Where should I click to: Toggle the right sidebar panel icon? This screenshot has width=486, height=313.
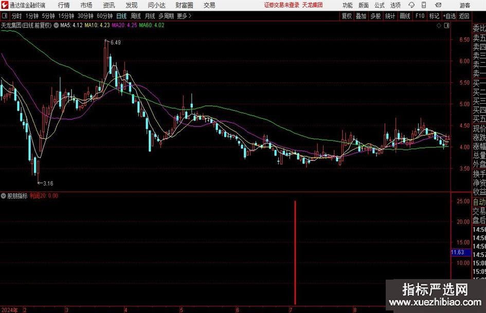pyautogui.click(x=446, y=26)
